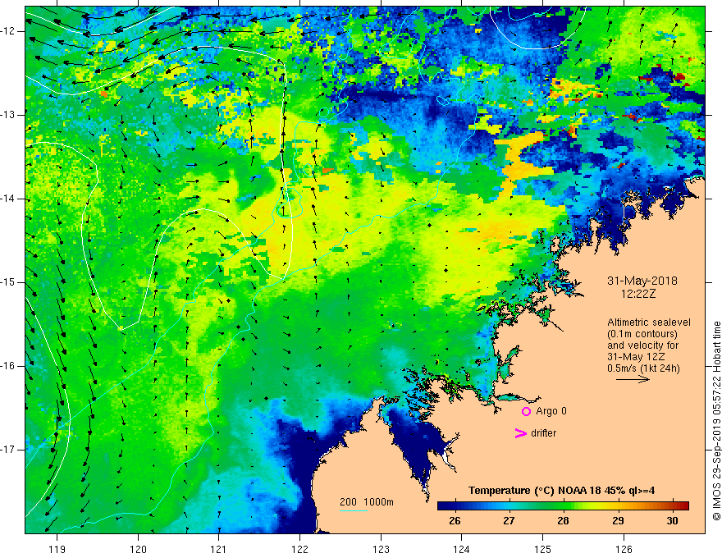Click the longitude axis label 125
722x558 pixels.
tap(543, 549)
